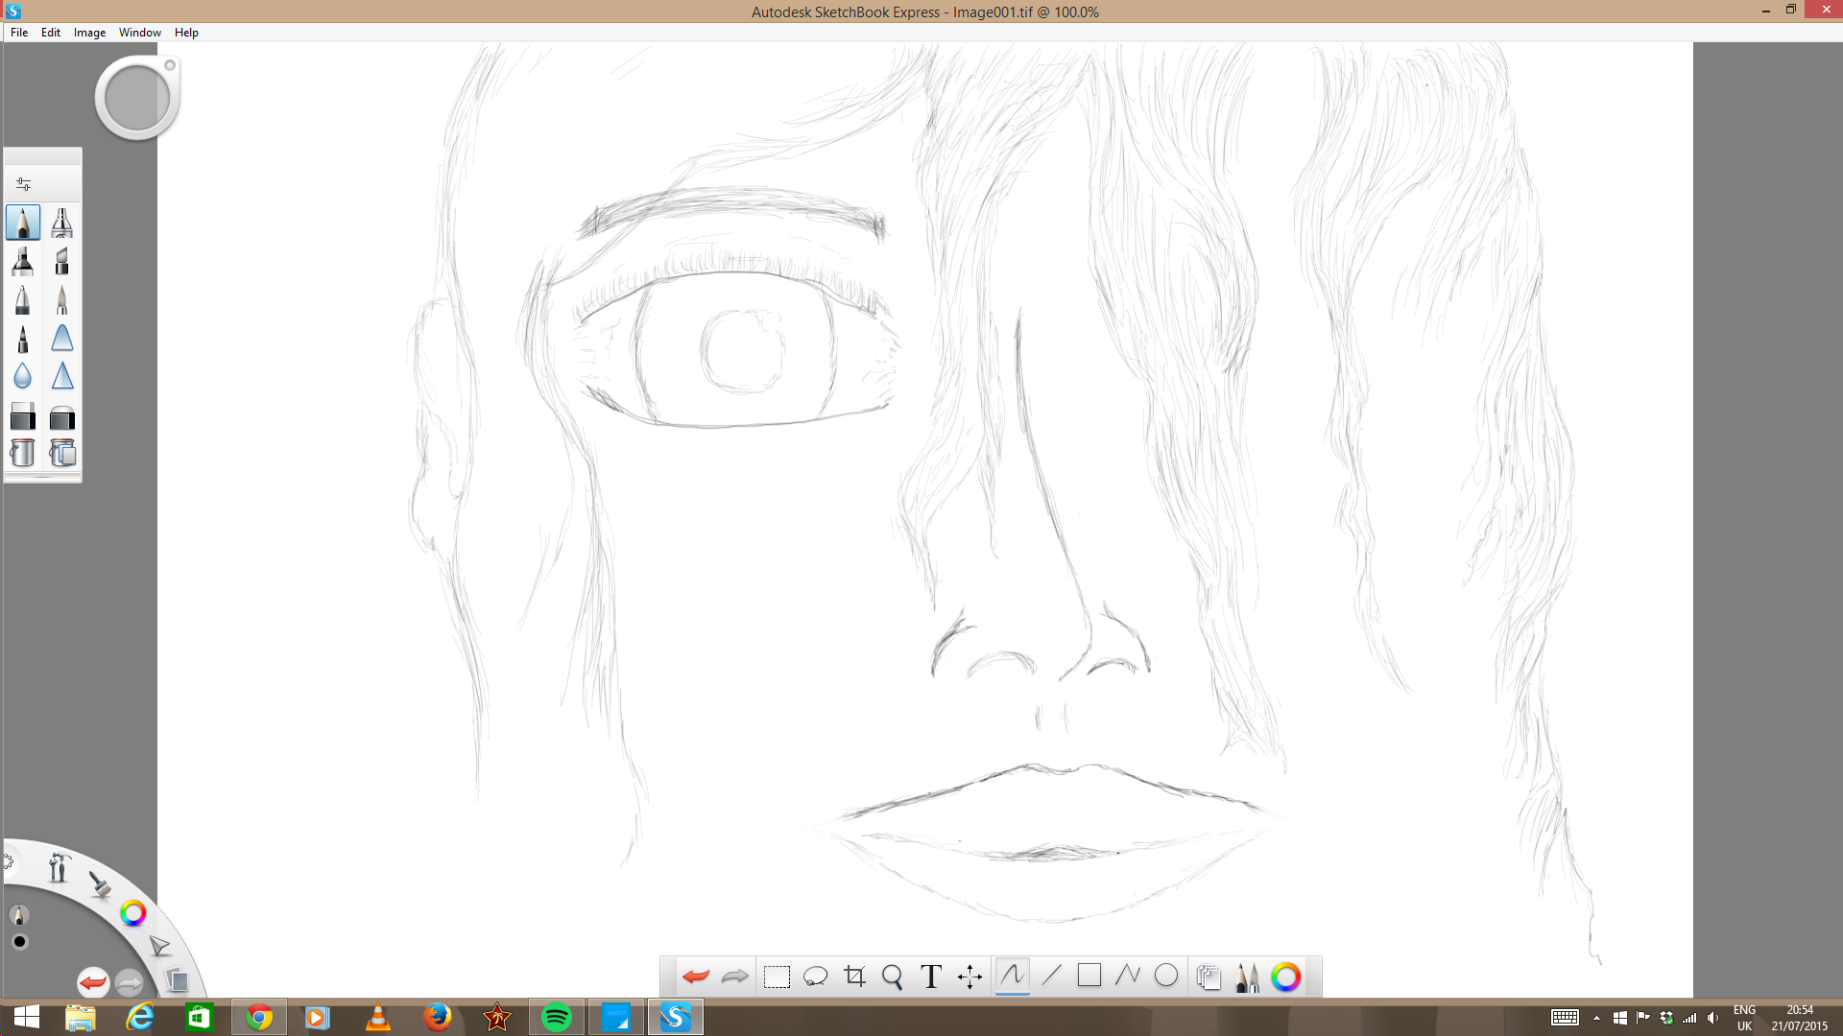Select the Text tool

(930, 977)
